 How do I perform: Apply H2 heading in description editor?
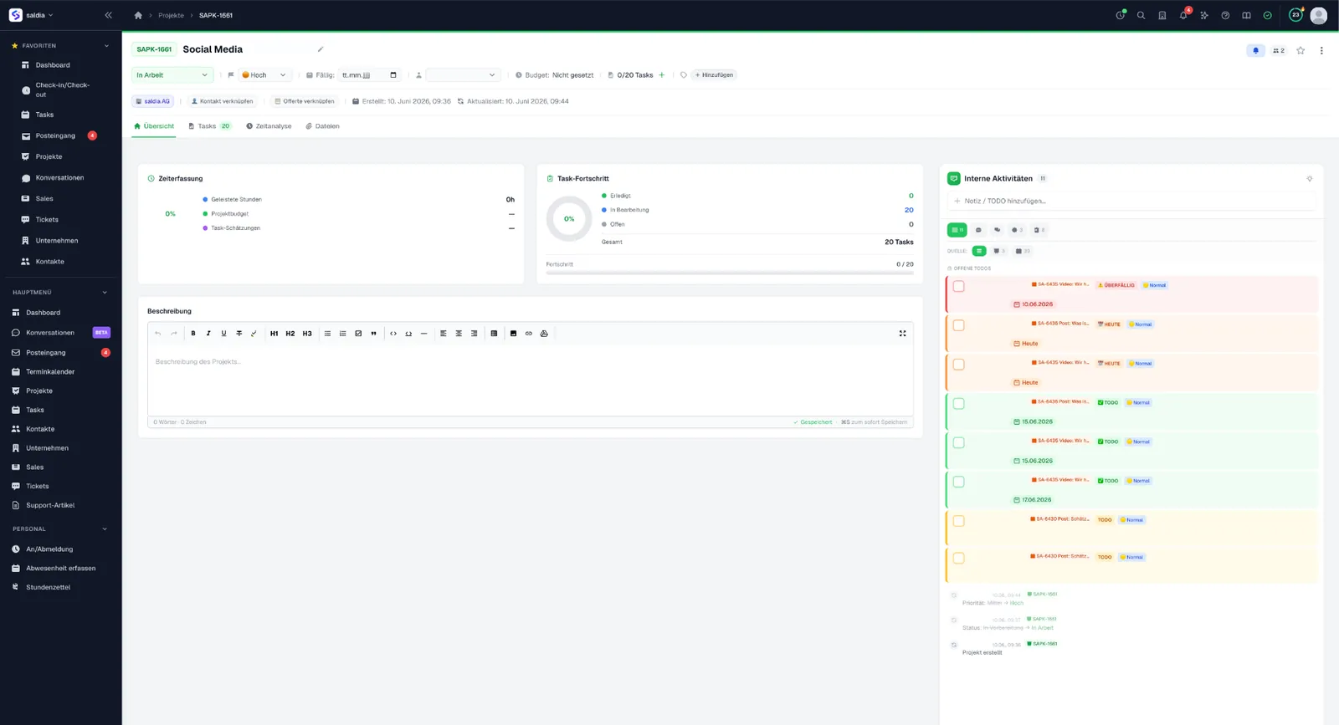(x=290, y=333)
